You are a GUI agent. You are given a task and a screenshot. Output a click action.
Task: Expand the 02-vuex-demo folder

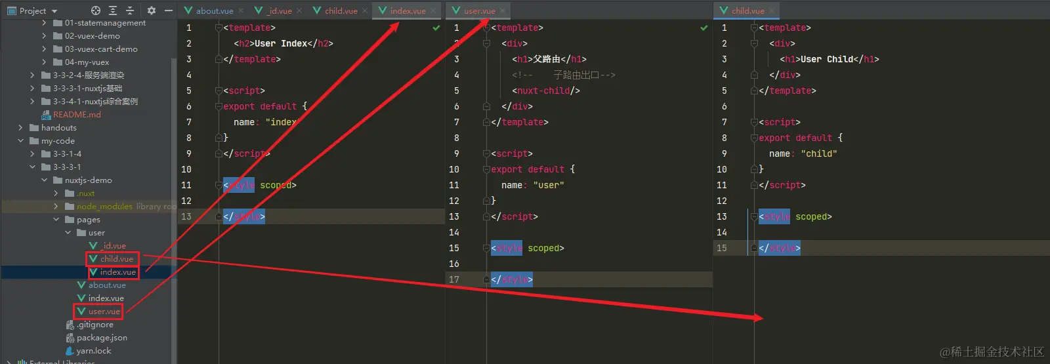44,36
